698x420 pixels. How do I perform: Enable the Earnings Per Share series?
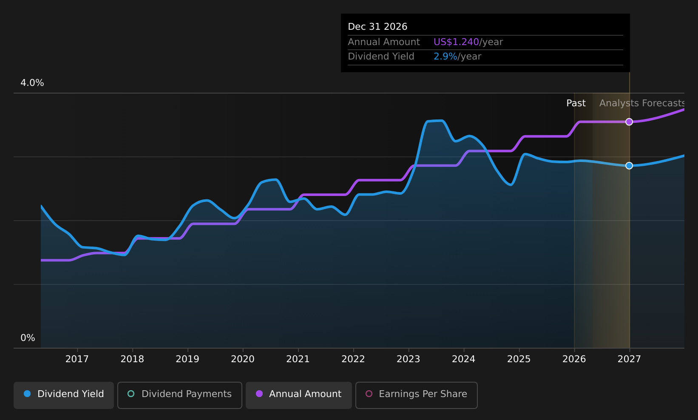(417, 395)
